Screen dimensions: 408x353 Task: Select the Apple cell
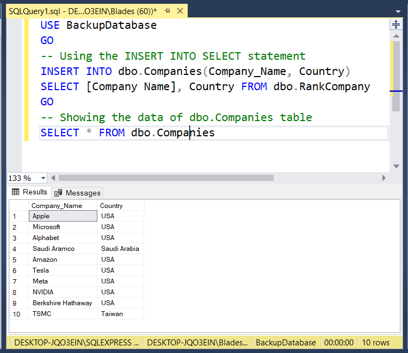tap(63, 216)
